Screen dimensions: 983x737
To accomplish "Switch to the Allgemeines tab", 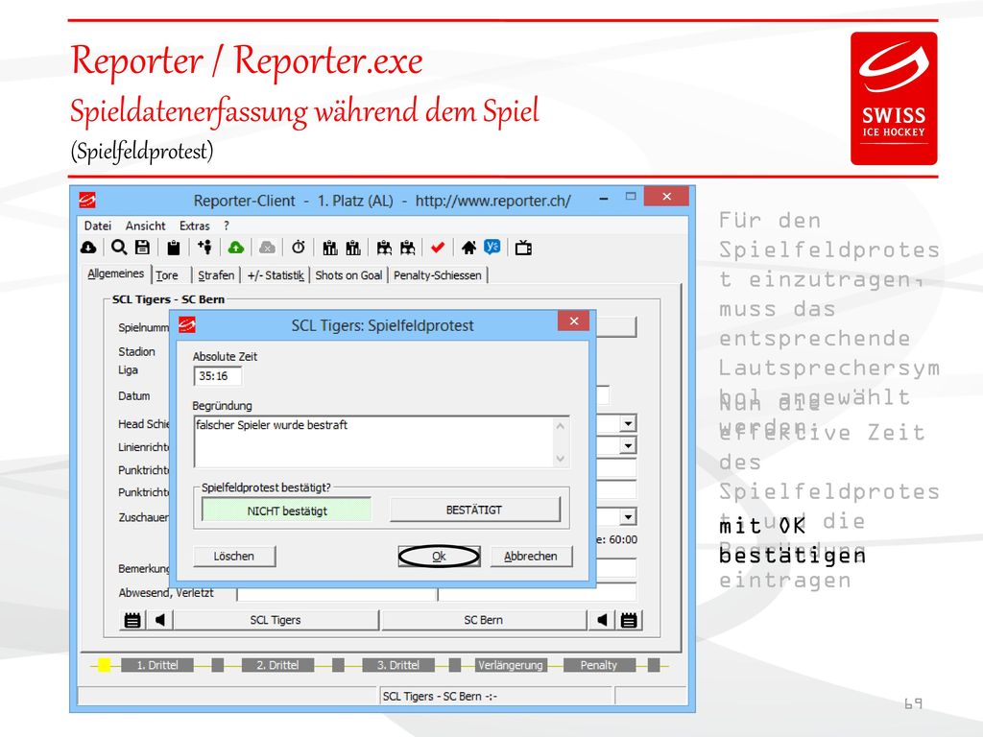I will click(115, 273).
